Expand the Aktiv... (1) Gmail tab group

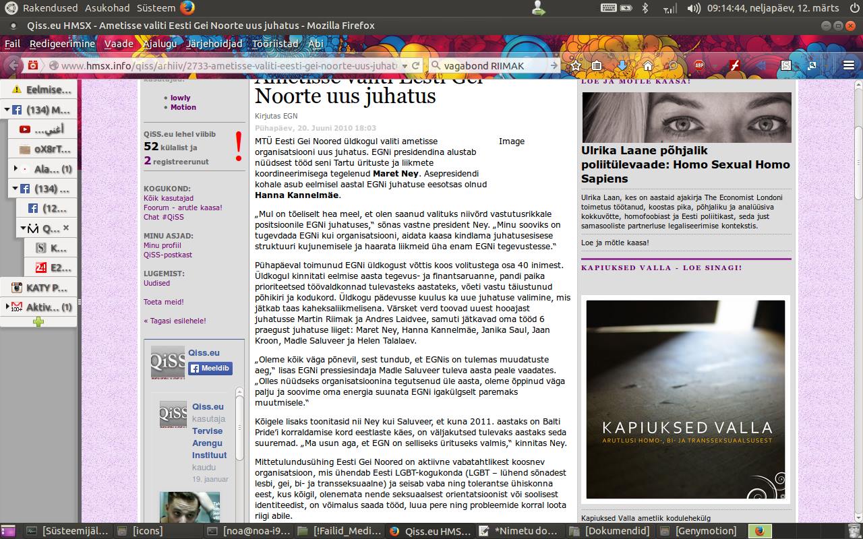tap(7, 307)
